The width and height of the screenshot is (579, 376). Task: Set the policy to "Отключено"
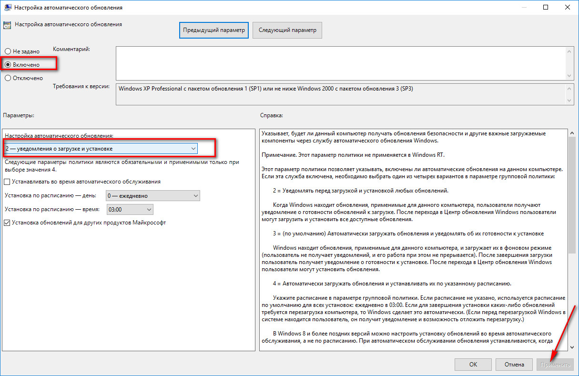8,78
